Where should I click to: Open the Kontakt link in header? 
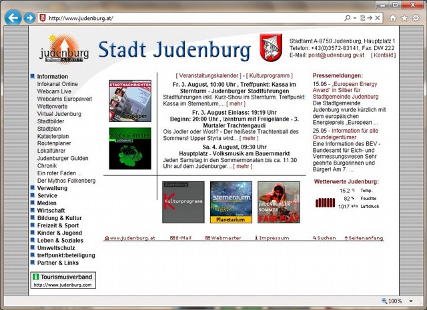coord(383,55)
